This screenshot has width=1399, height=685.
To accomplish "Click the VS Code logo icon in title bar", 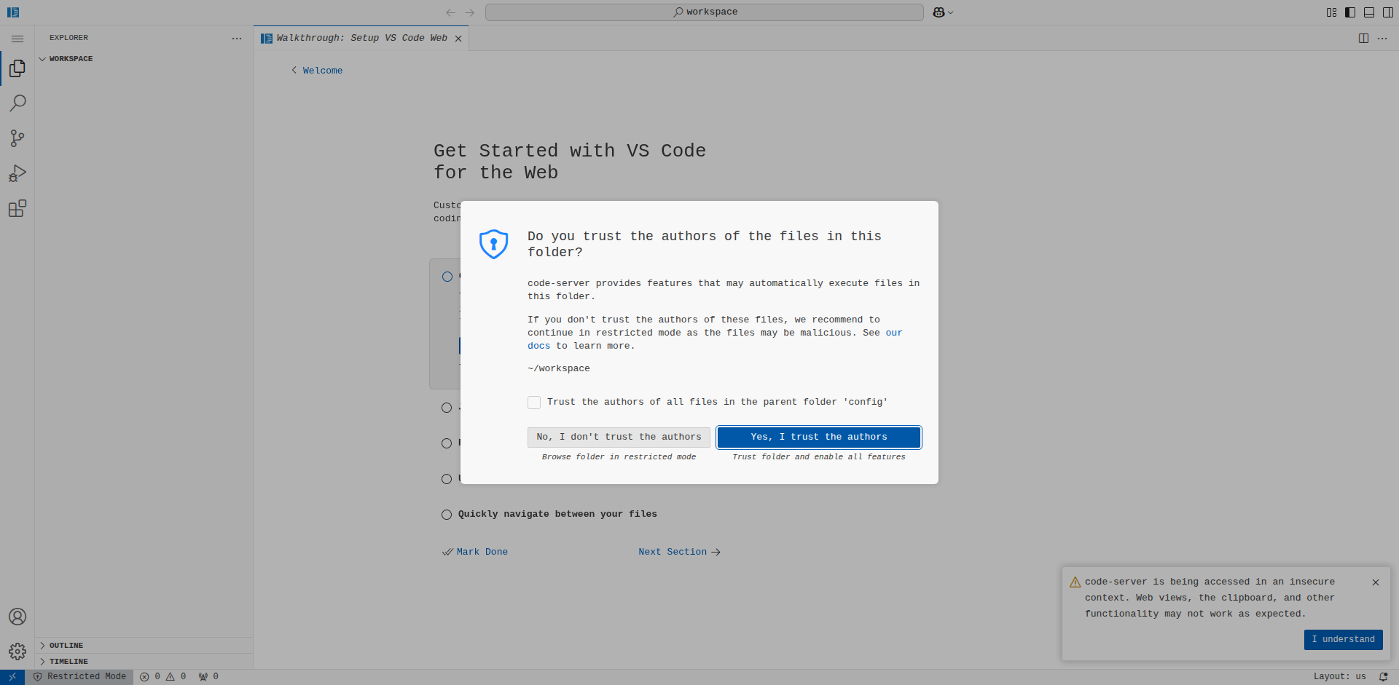I will 13,12.
